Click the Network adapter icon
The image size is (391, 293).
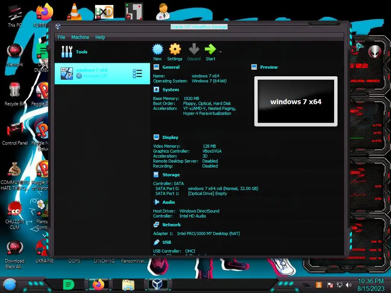click(x=156, y=225)
